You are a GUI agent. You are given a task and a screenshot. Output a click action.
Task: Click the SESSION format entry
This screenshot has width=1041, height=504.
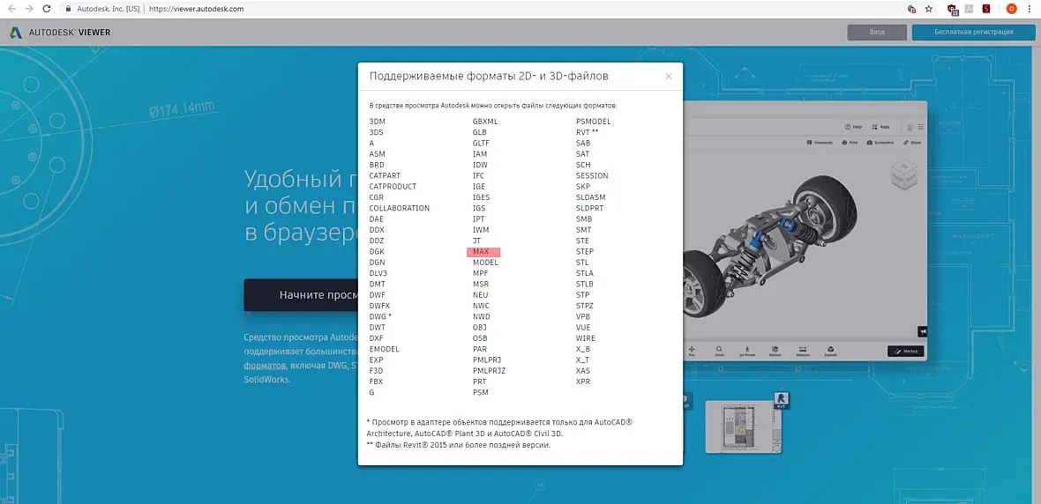592,175
